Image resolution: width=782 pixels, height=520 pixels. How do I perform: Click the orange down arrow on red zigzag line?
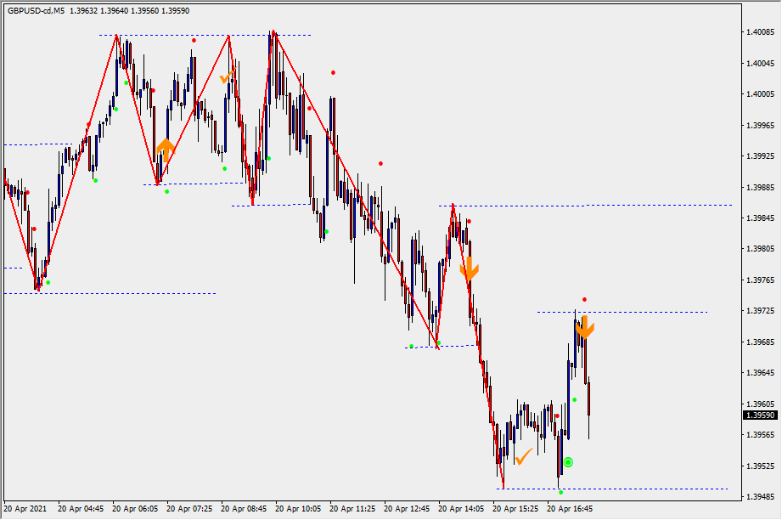point(469,269)
